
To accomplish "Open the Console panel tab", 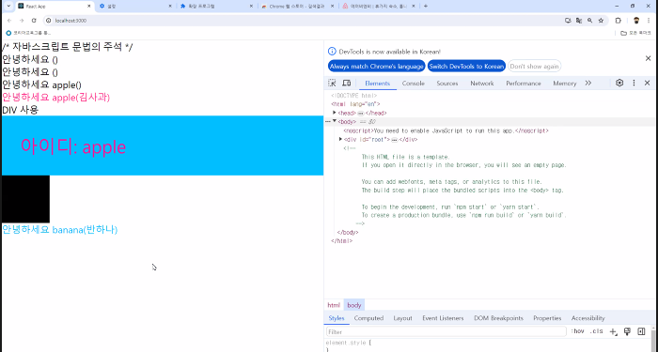I will point(414,84).
